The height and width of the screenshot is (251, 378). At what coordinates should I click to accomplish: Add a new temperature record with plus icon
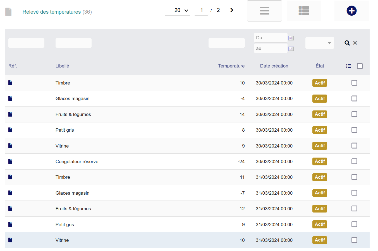(351, 11)
